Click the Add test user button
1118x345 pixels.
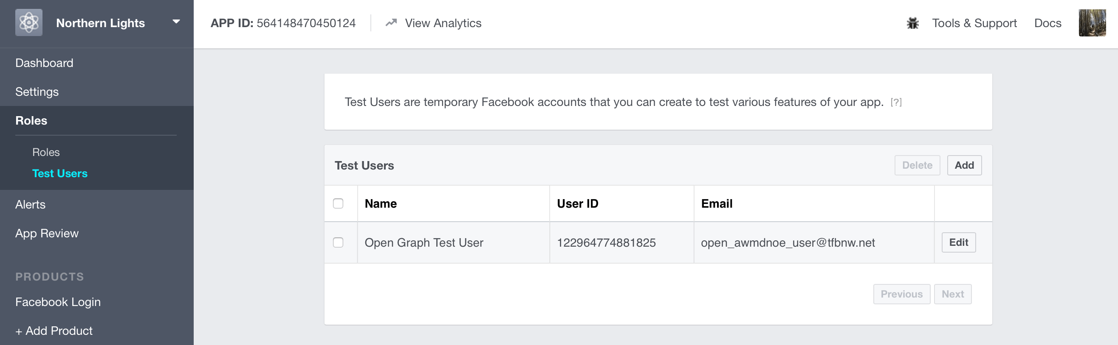[x=964, y=165]
